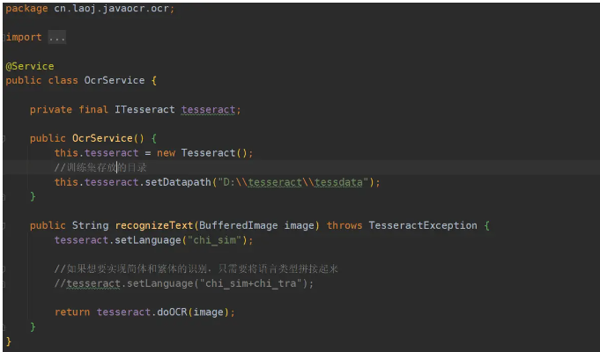This screenshot has height=352, width=600.
Task: Click the "private" keyword
Action: (51, 110)
